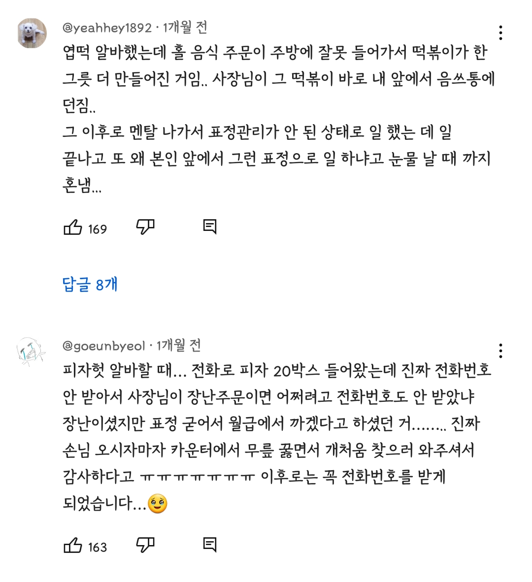Click the teary smiling emoji after 되었습니다
Viewport: 532px width, 582px height.
[158, 504]
